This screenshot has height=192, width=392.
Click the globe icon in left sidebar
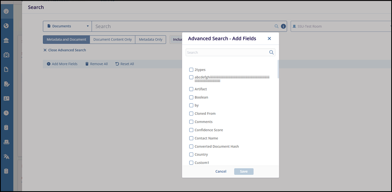(x=6, y=26)
